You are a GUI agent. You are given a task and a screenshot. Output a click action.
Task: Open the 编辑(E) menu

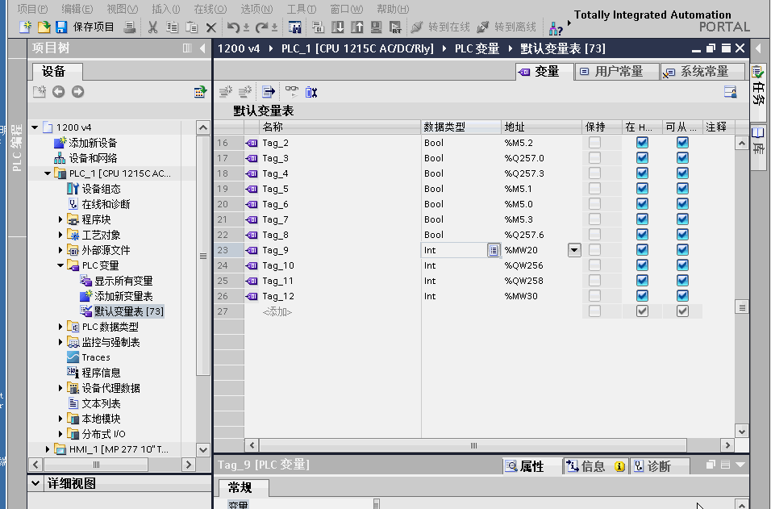(77, 9)
